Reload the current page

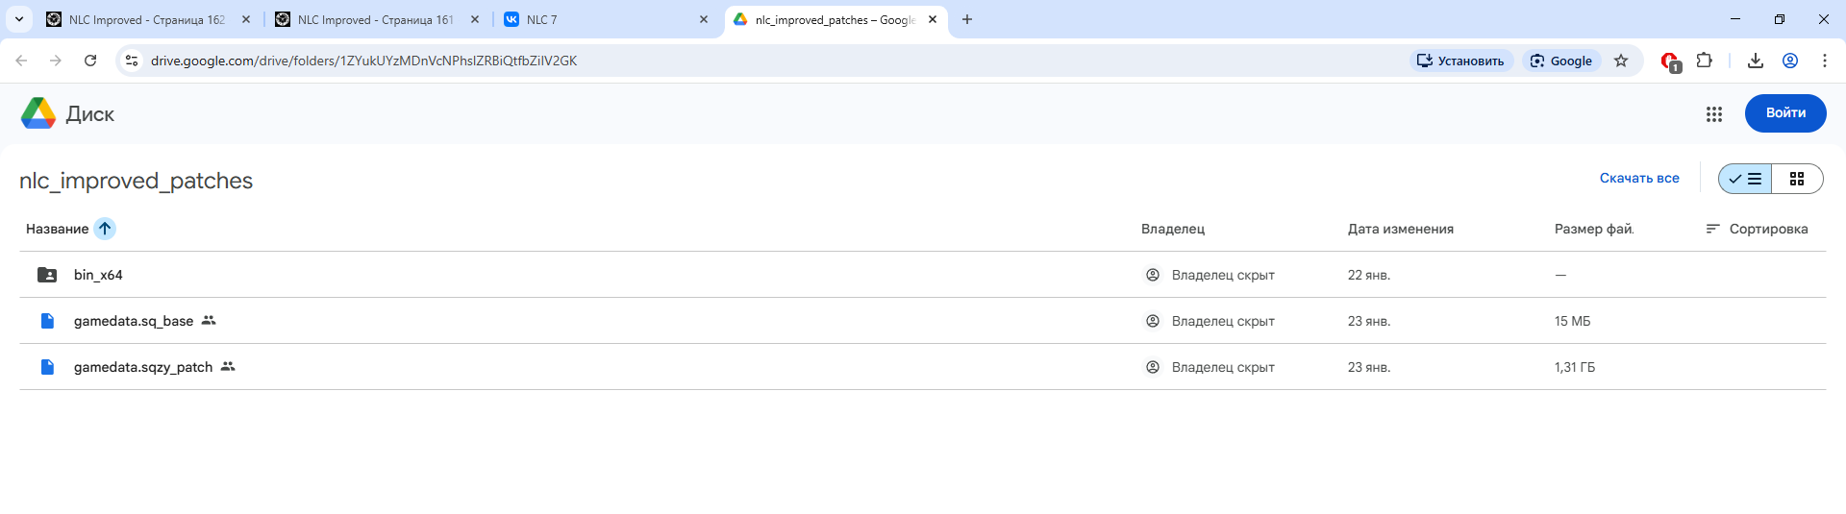[90, 61]
